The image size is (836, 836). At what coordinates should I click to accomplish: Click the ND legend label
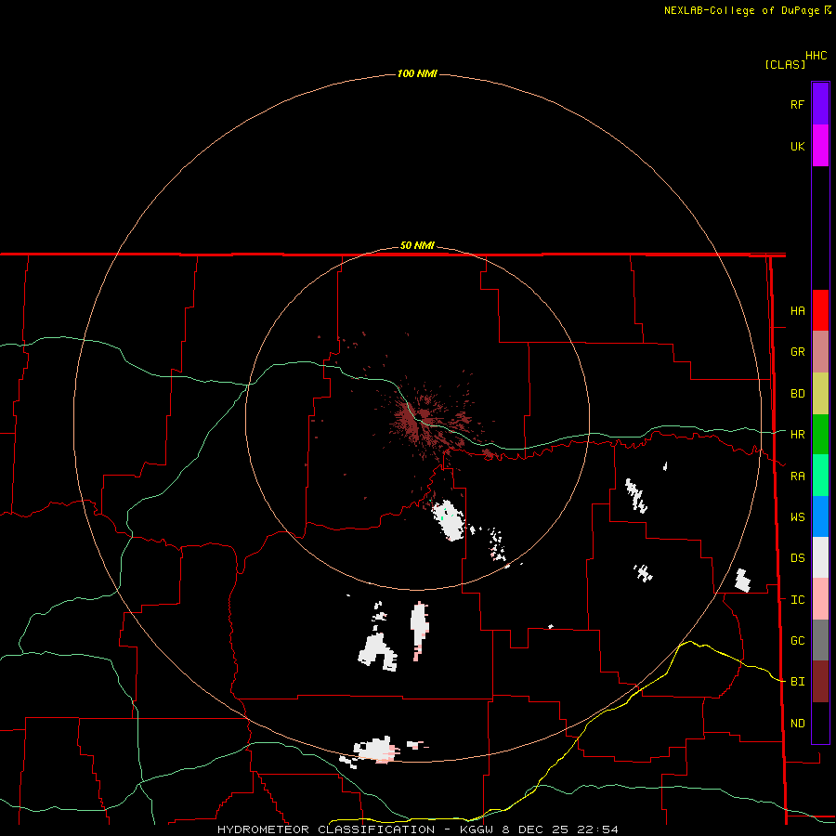pos(797,724)
